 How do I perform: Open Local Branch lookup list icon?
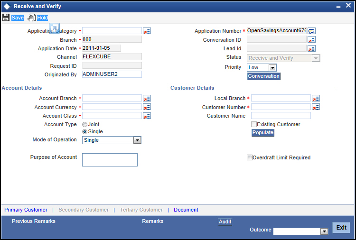tap(316, 98)
